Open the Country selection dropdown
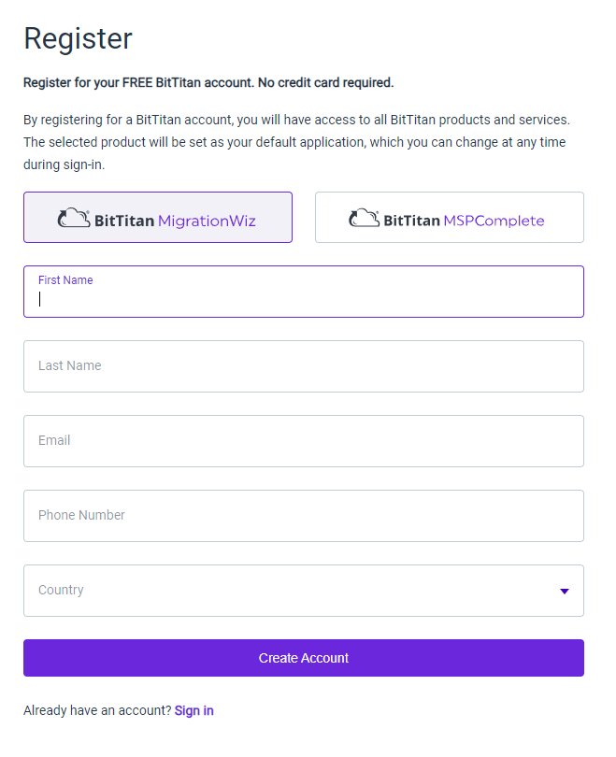This screenshot has height=757, width=616. (x=303, y=591)
